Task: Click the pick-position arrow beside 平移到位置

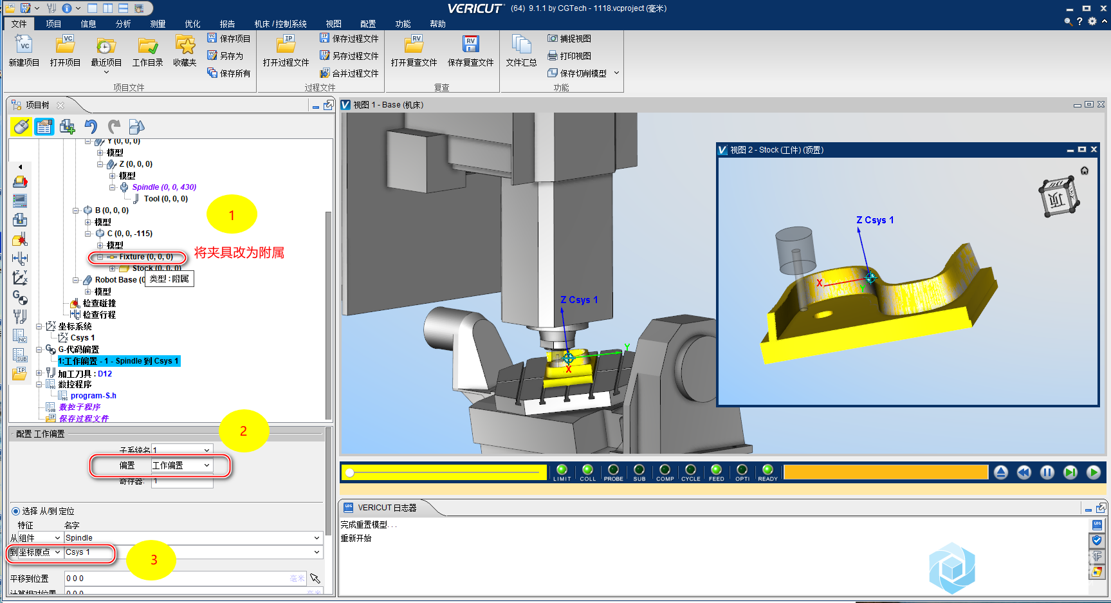Action: [315, 579]
